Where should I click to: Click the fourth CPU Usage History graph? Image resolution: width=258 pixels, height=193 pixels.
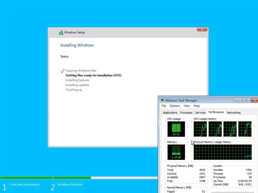(x=245, y=129)
